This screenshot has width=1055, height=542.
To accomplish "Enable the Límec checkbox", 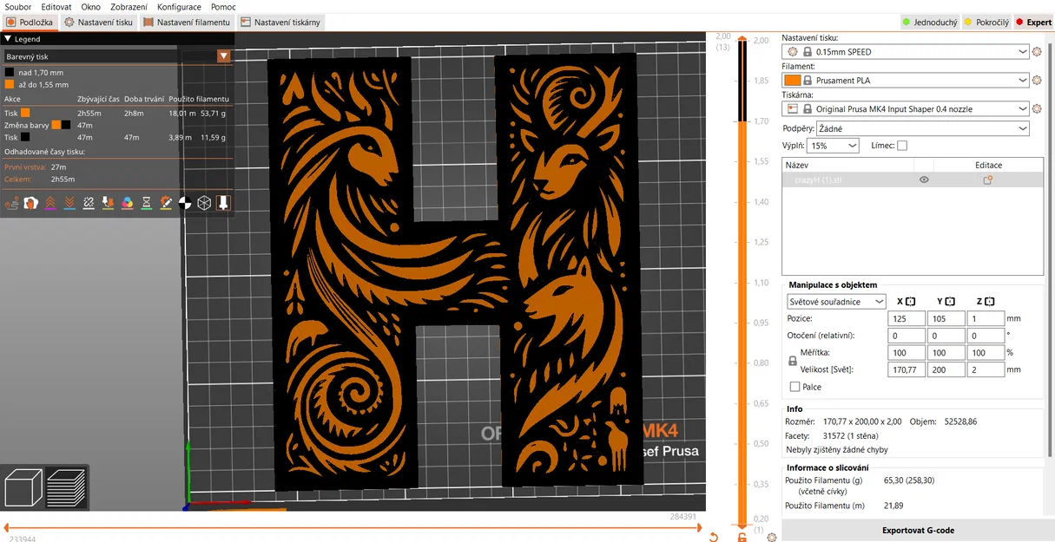I will coord(902,146).
